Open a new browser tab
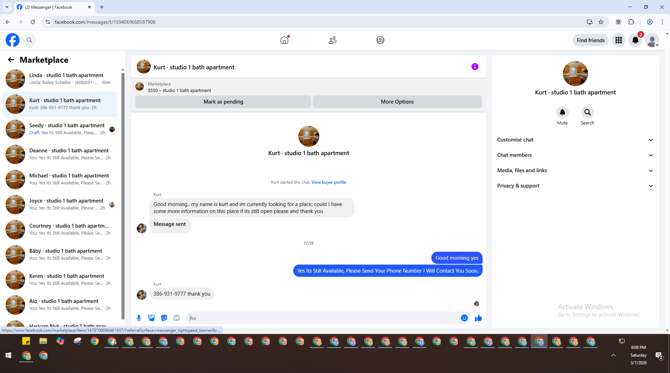Screen dimensions: 670x373 (x=102, y=7)
